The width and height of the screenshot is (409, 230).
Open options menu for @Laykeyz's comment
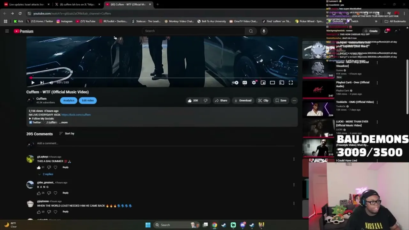click(294, 159)
